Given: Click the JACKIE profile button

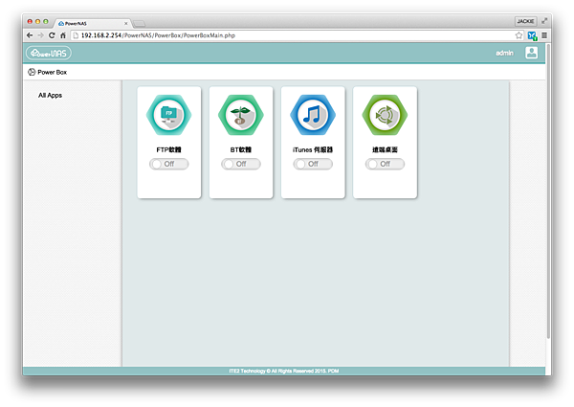Looking at the screenshot, I should point(525,21).
